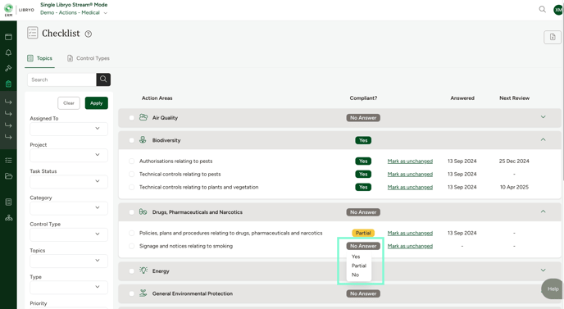Click the Checklist heading icon

[32, 33]
